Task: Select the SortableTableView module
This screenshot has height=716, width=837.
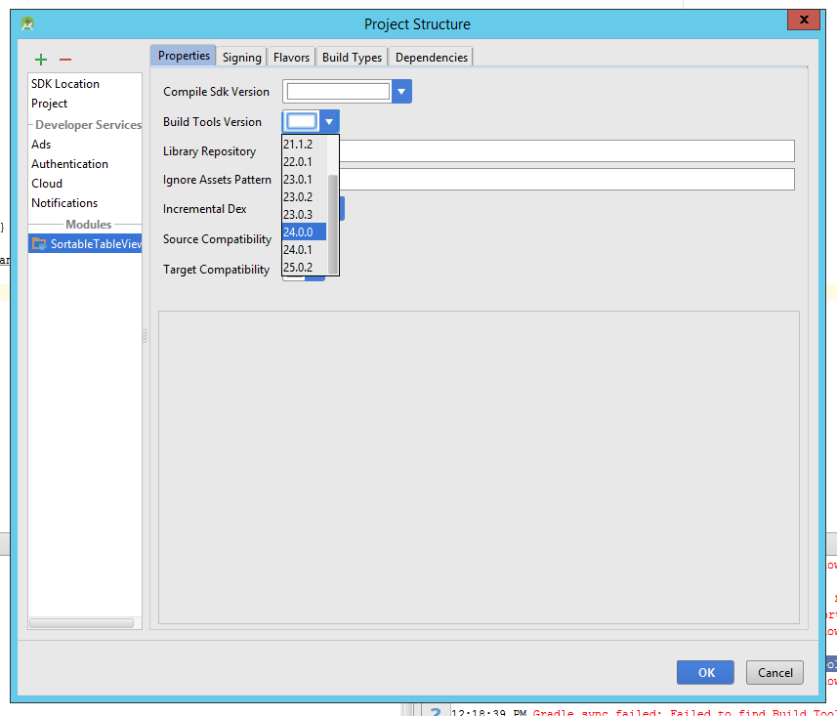Action: pos(85,244)
